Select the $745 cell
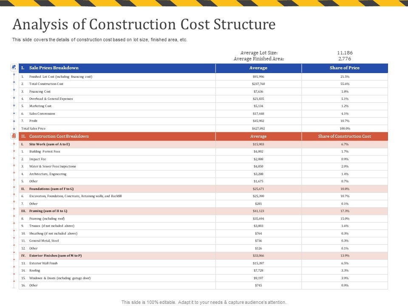The height and width of the screenshot is (306, 408). [x=258, y=286]
